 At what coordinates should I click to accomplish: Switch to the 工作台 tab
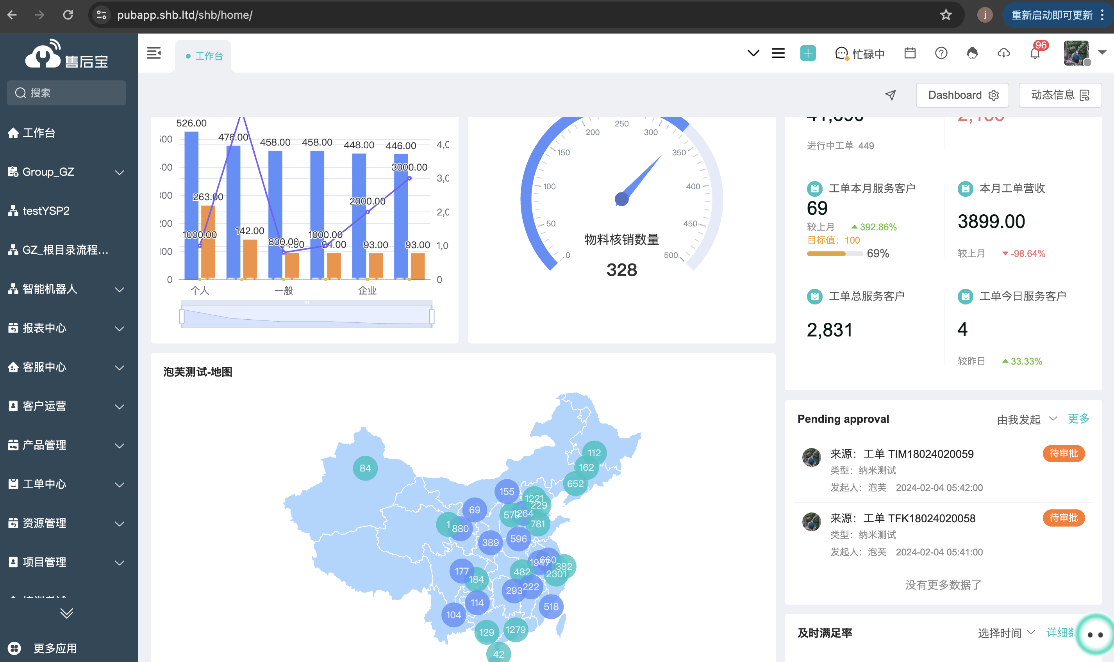tap(203, 56)
